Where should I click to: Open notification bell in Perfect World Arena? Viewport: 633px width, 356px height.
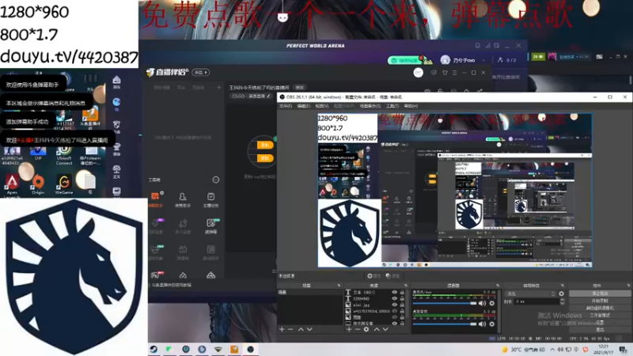pyautogui.click(x=478, y=46)
